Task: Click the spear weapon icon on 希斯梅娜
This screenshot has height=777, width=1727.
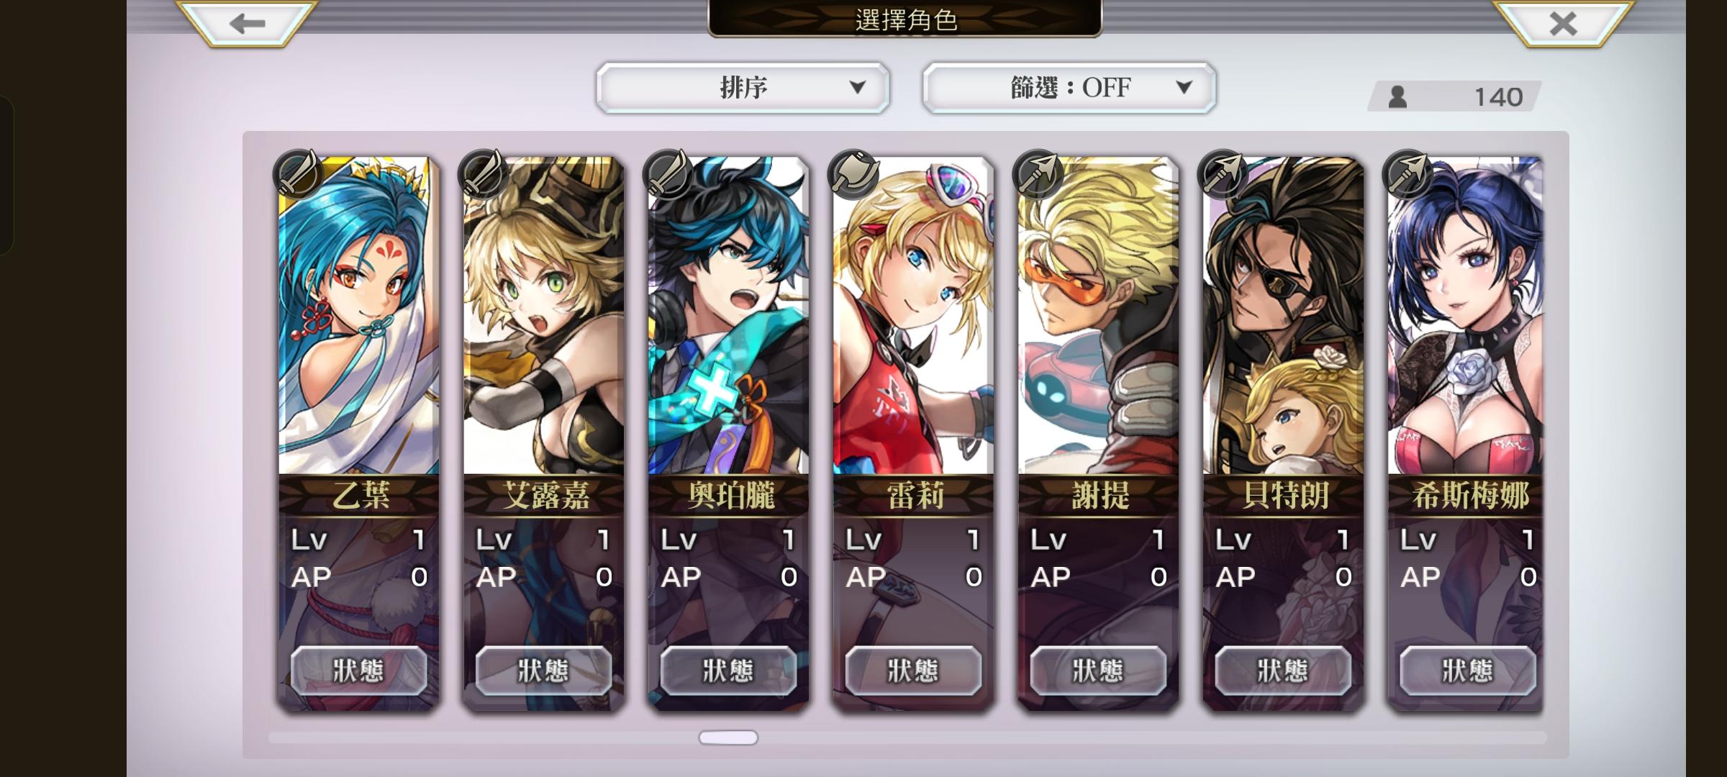Action: pos(1408,173)
